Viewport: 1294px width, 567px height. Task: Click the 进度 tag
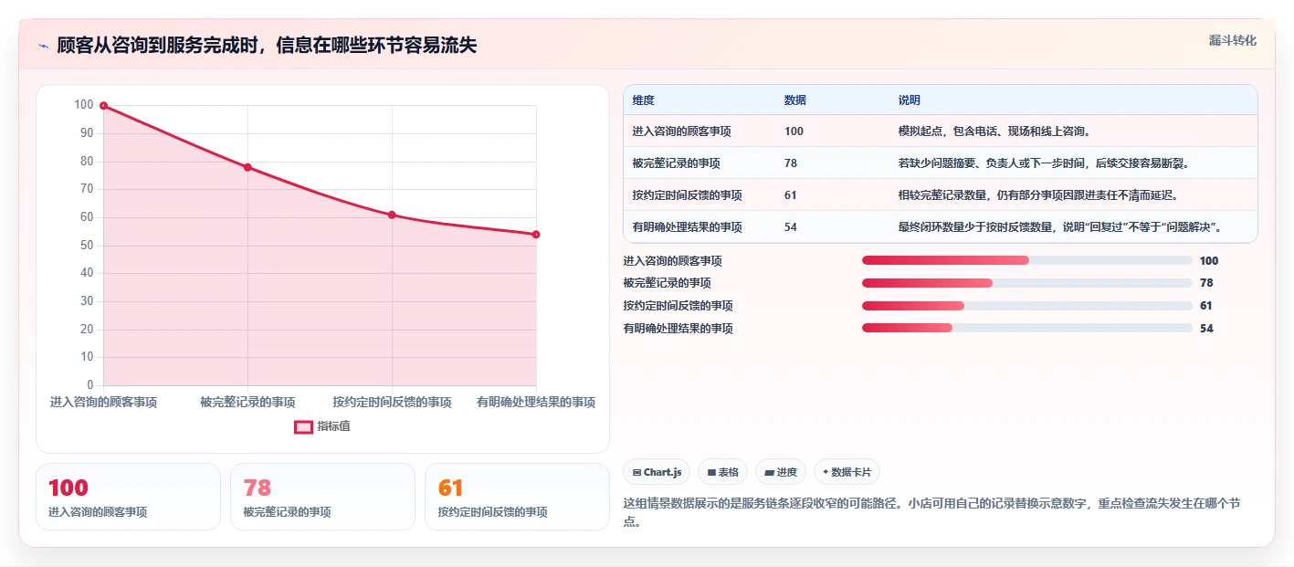coord(781,472)
